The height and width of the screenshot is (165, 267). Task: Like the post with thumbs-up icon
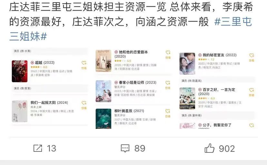click(x=209, y=148)
